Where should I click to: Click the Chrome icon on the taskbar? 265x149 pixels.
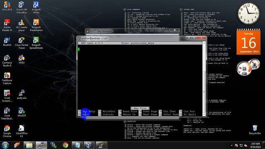[x=65, y=145]
